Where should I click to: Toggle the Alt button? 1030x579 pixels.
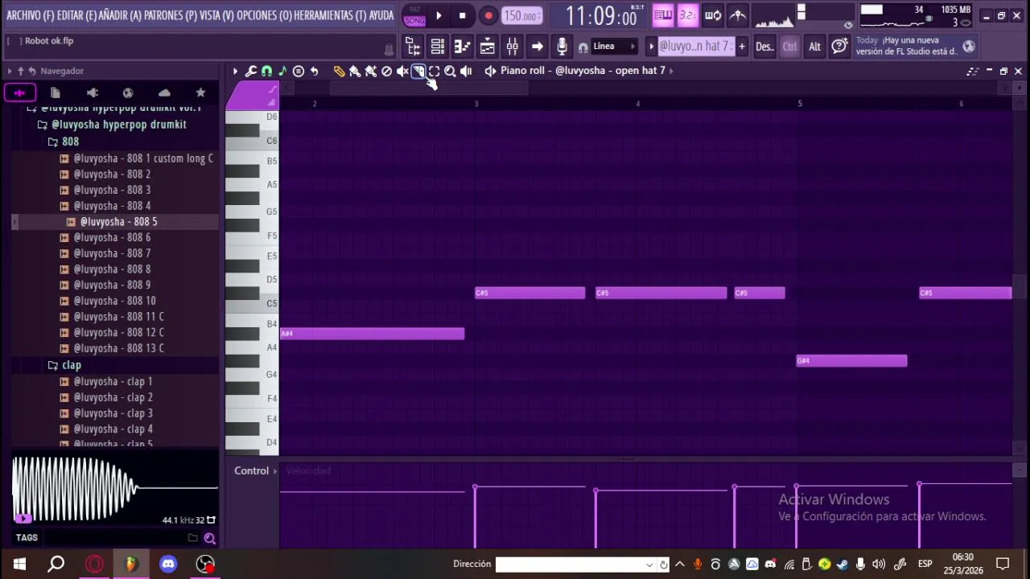point(814,47)
